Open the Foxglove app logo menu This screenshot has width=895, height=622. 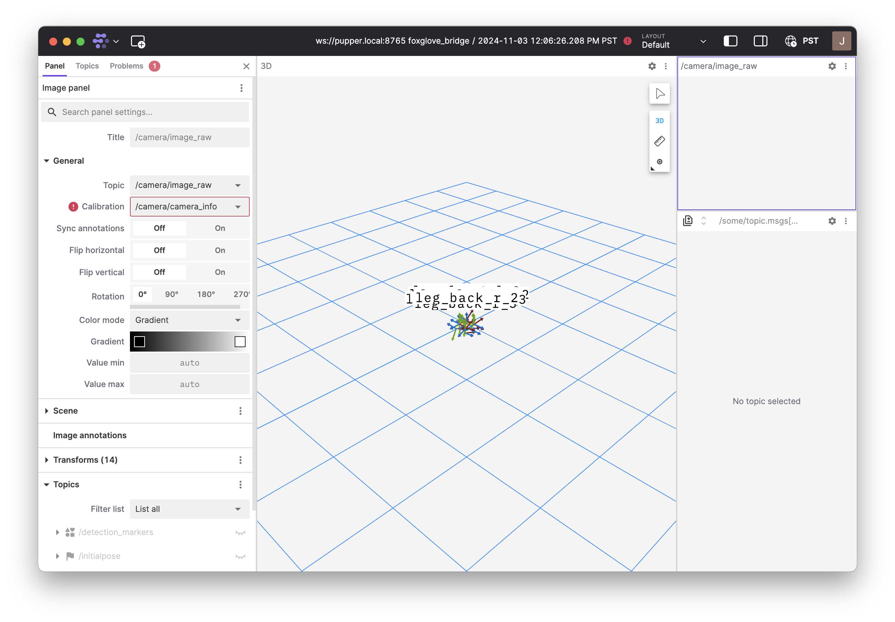pyautogui.click(x=105, y=41)
